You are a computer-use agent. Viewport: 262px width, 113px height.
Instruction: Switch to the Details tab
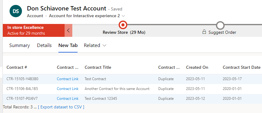pyautogui.click(x=44, y=45)
